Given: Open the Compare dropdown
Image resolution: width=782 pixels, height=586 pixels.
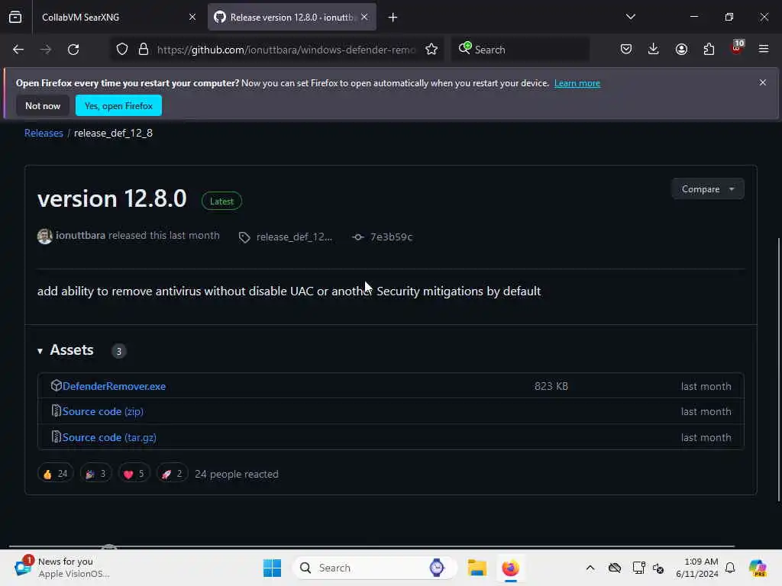Looking at the screenshot, I should [x=708, y=189].
